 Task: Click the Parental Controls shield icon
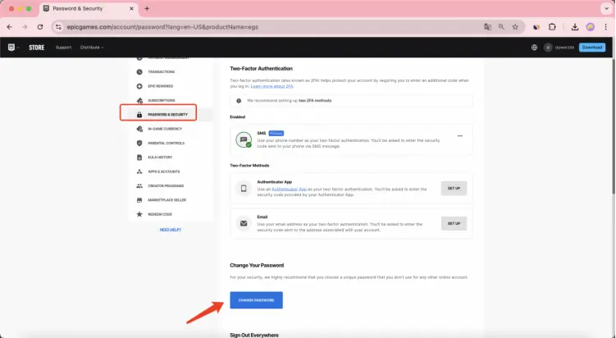[139, 143]
